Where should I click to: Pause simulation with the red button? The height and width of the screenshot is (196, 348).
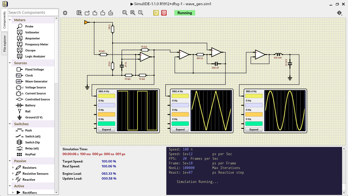[x=164, y=13]
